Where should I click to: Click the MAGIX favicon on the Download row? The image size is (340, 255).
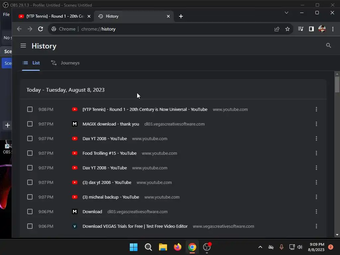pos(75,212)
